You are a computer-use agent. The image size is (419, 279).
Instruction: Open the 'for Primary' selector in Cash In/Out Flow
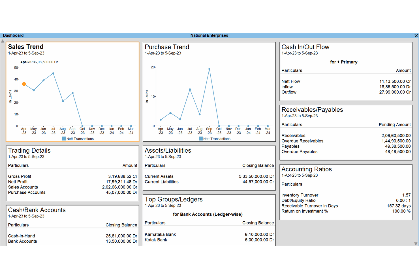click(344, 62)
